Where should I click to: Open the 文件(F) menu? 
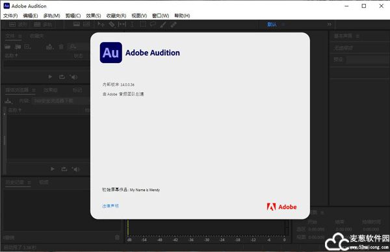point(10,16)
